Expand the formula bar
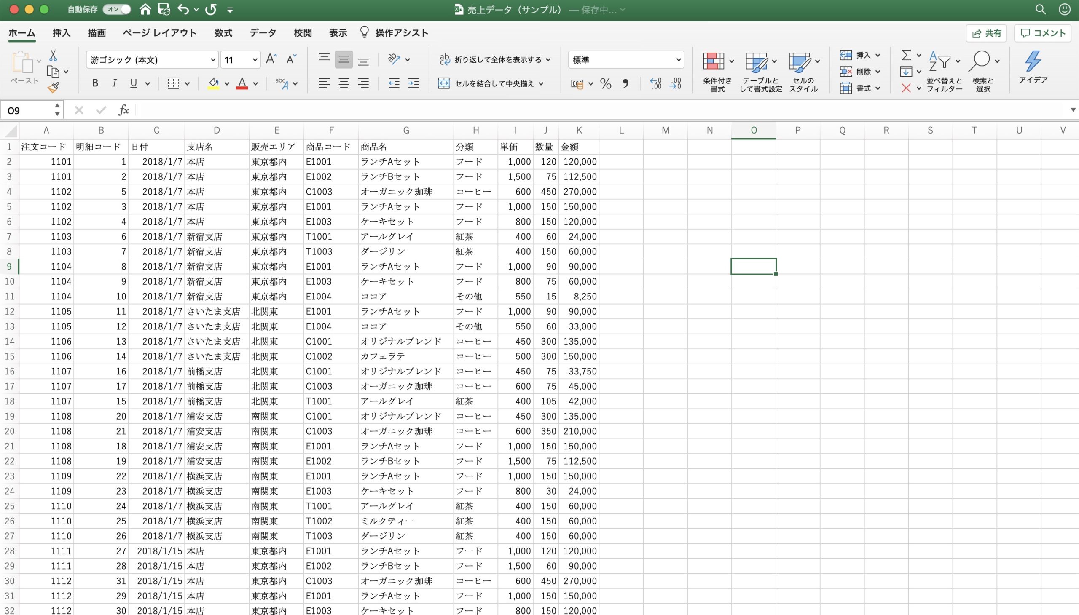The height and width of the screenshot is (615, 1079). point(1073,110)
